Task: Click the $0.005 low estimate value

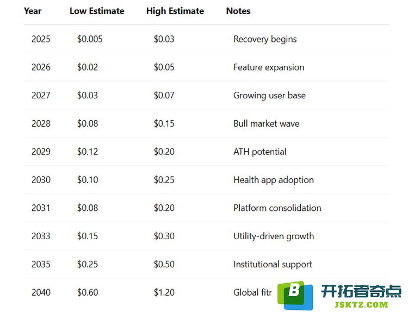Action: pyautogui.click(x=90, y=39)
